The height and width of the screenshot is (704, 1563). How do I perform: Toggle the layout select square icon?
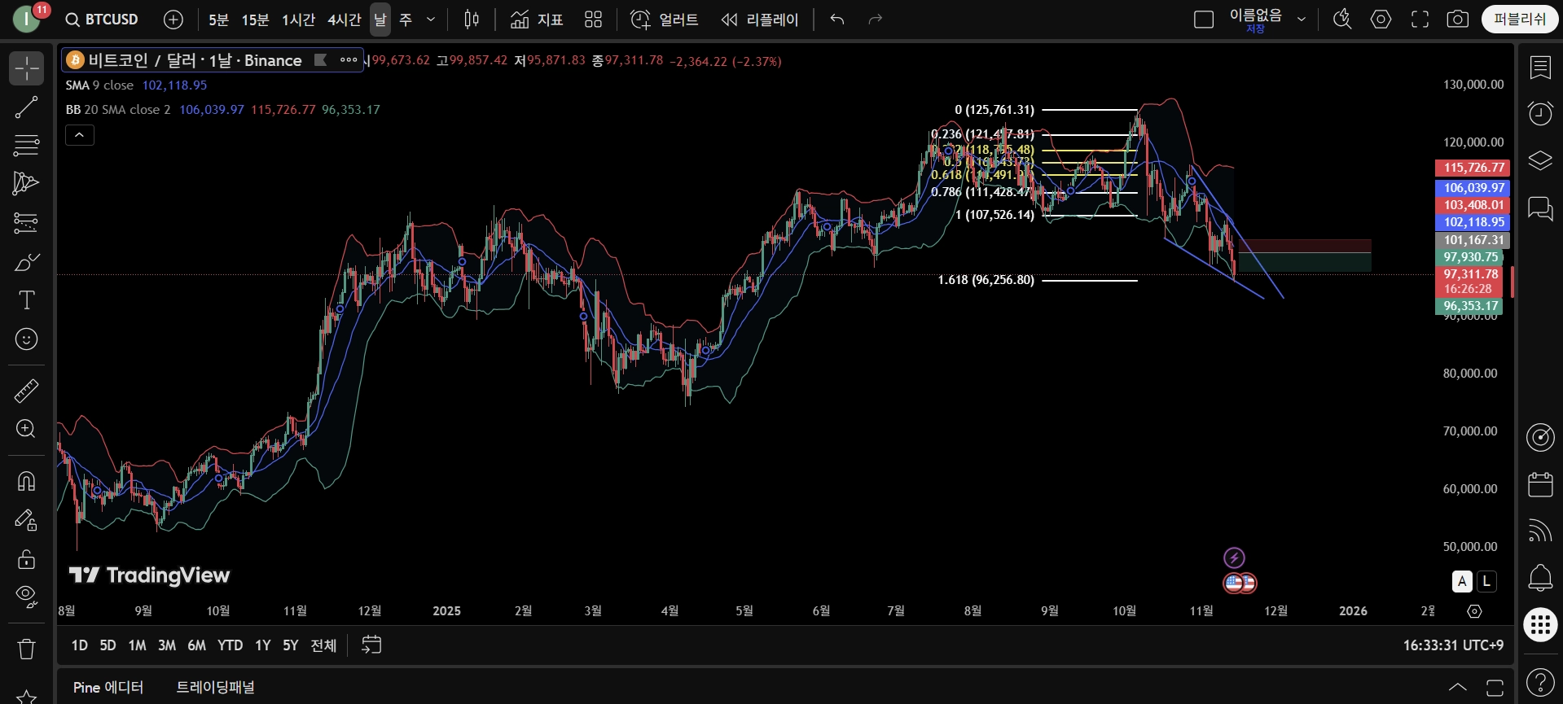(x=1204, y=20)
